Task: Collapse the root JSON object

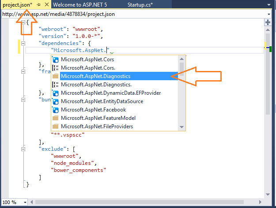Action: [x=23, y=22]
